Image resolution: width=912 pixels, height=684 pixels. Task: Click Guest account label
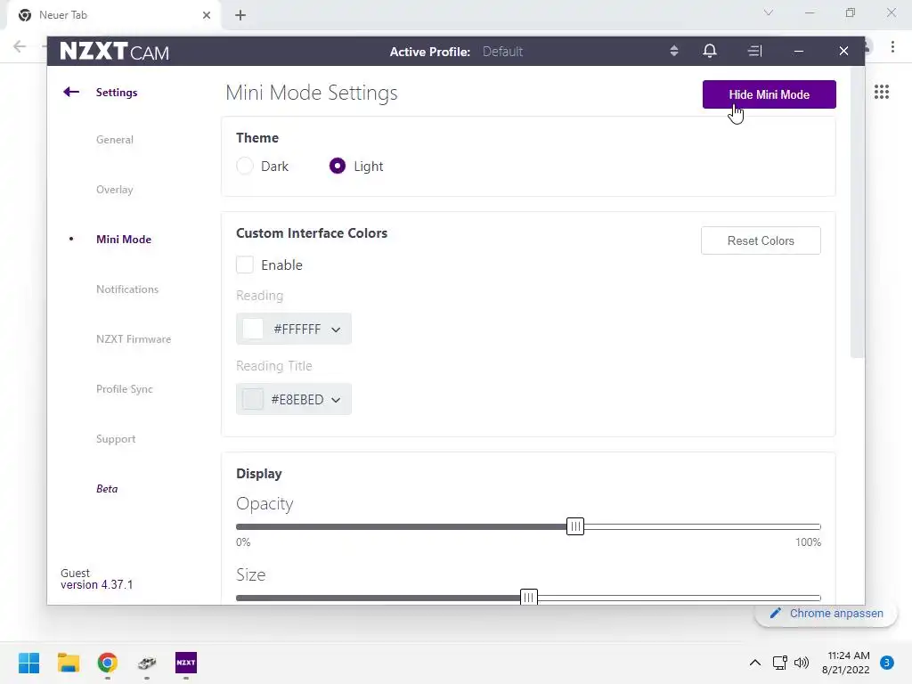(x=75, y=573)
